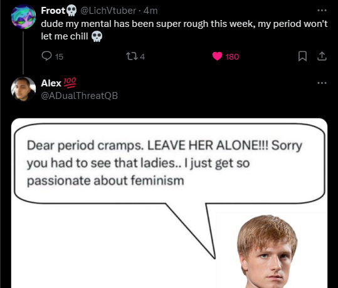The width and height of the screenshot is (338, 288).
Task: Open the @ADualThreatQB handle
Action: pos(79,96)
